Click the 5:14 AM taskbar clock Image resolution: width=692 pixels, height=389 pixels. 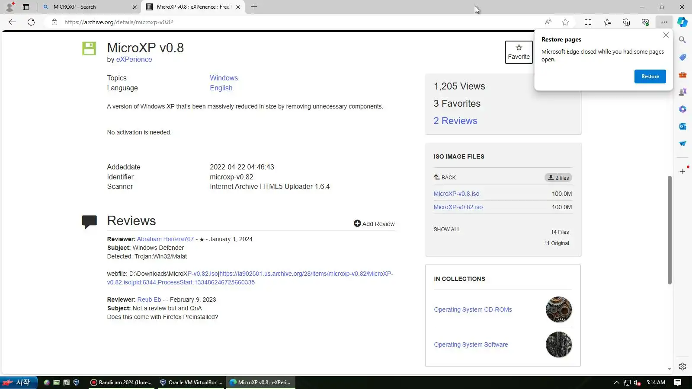click(656, 383)
